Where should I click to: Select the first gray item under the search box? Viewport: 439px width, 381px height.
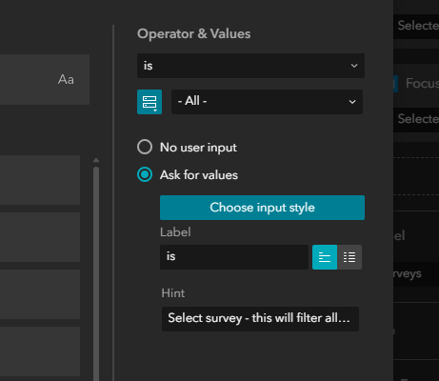[40, 180]
